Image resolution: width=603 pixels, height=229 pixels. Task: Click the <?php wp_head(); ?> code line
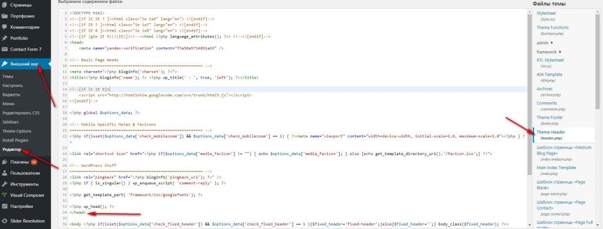pos(91,206)
